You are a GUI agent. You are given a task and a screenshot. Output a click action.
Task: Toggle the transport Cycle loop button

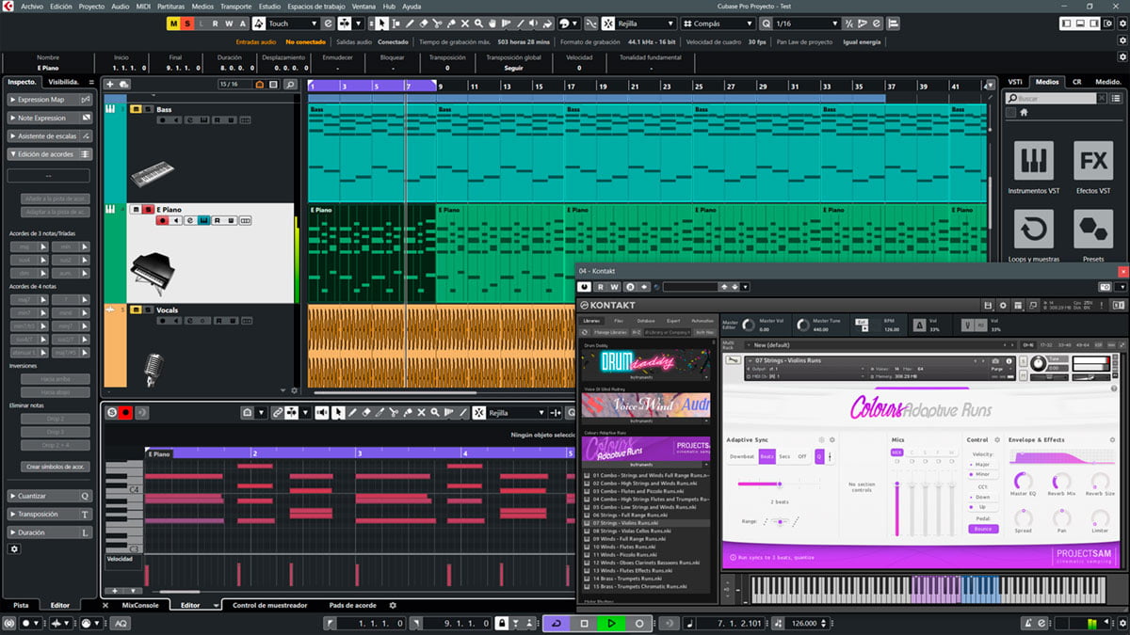(x=556, y=623)
